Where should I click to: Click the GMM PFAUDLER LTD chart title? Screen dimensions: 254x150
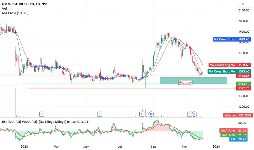point(25,4)
